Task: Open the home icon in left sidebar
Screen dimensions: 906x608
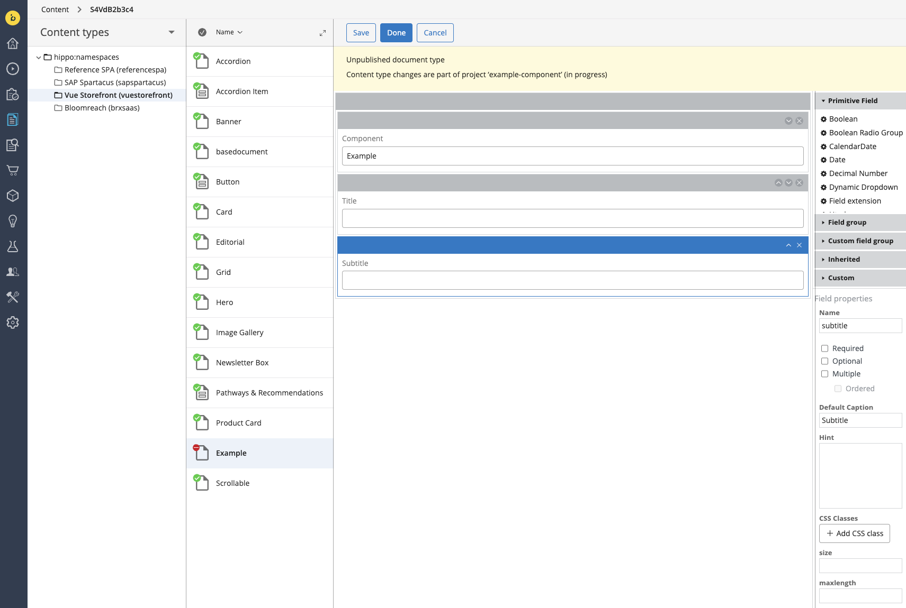Action: point(13,43)
